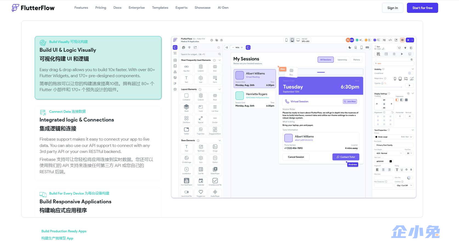Viewport: 459px width, 246px height.
Task: Collapse the Visibility section chevron
Action: pyautogui.click(x=412, y=69)
